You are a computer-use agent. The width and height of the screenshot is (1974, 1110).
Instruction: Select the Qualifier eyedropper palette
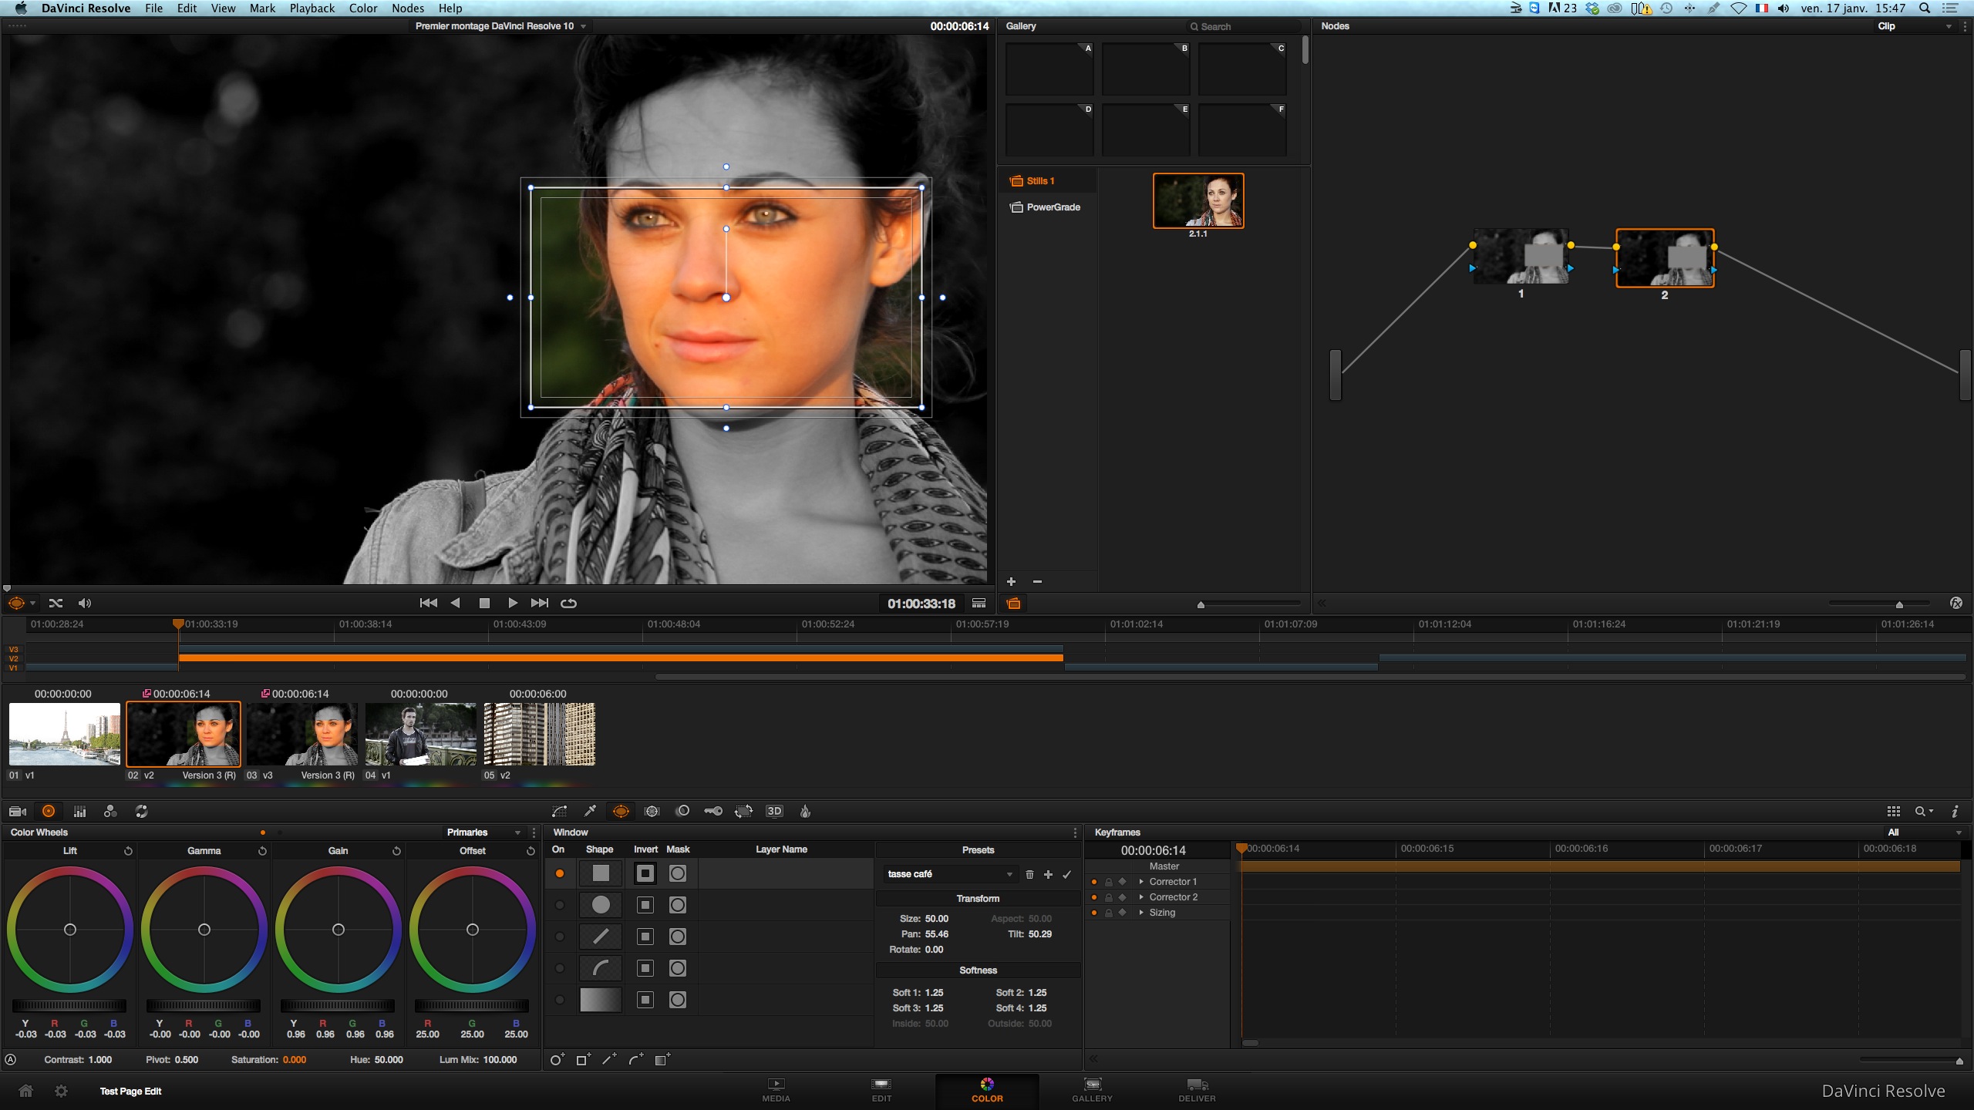(x=590, y=811)
